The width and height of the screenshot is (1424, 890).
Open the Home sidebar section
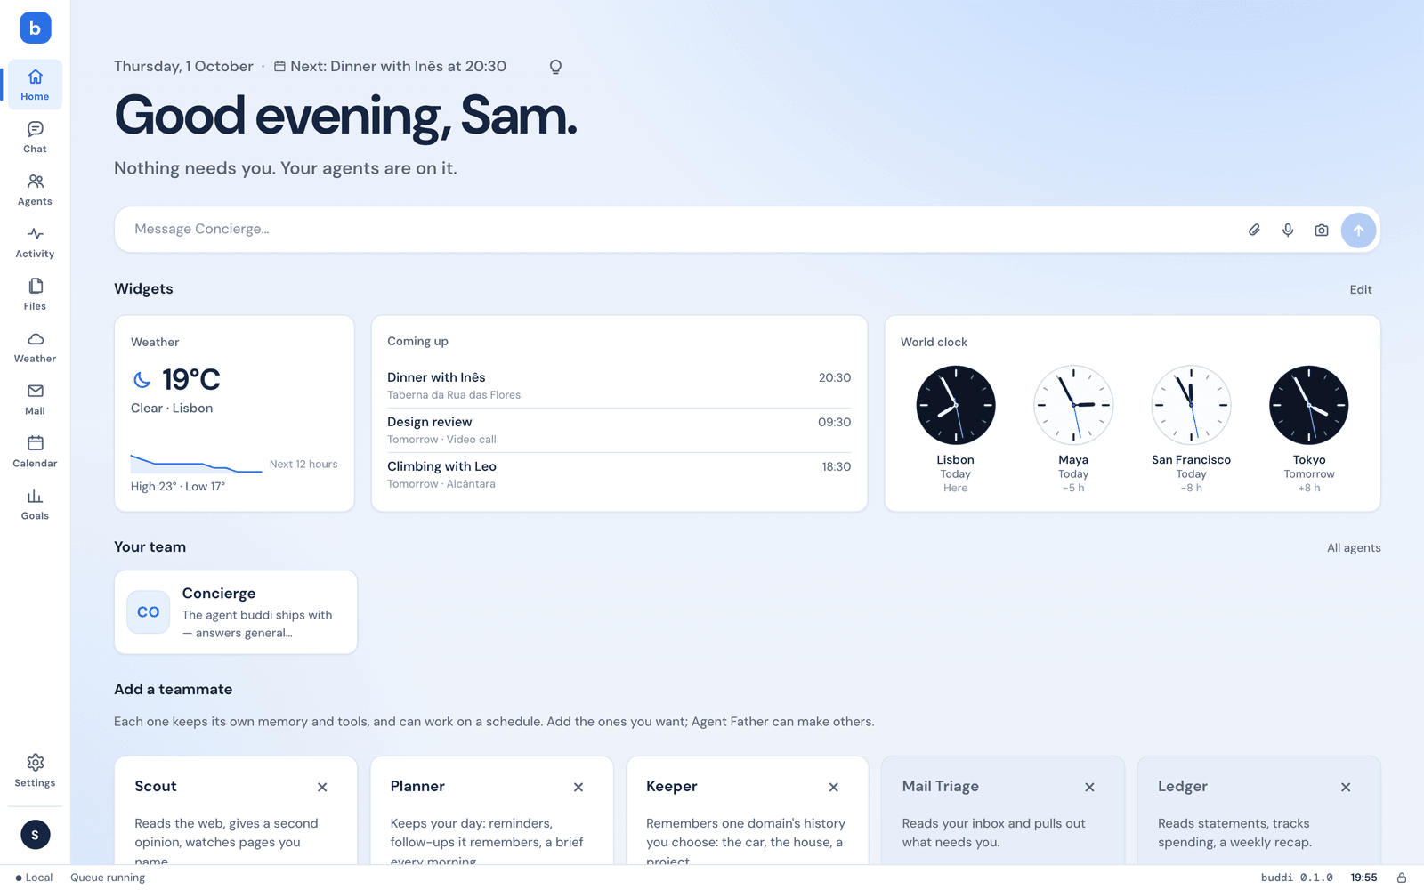coord(35,85)
